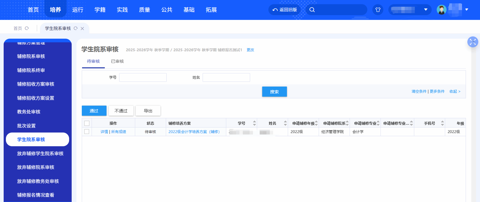Expand the user account menu arrow
Screen dimensions: 480x202
coord(467,10)
